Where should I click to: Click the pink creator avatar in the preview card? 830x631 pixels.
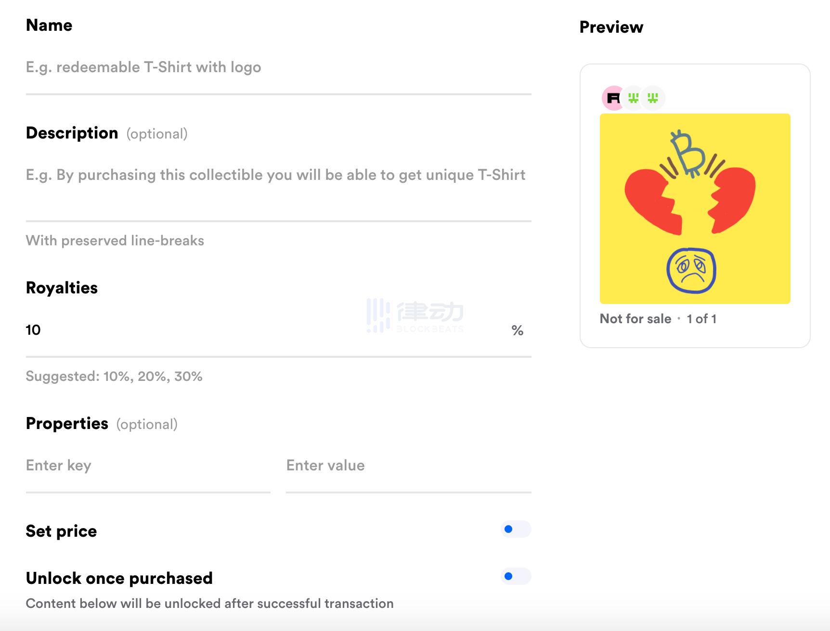tap(613, 98)
